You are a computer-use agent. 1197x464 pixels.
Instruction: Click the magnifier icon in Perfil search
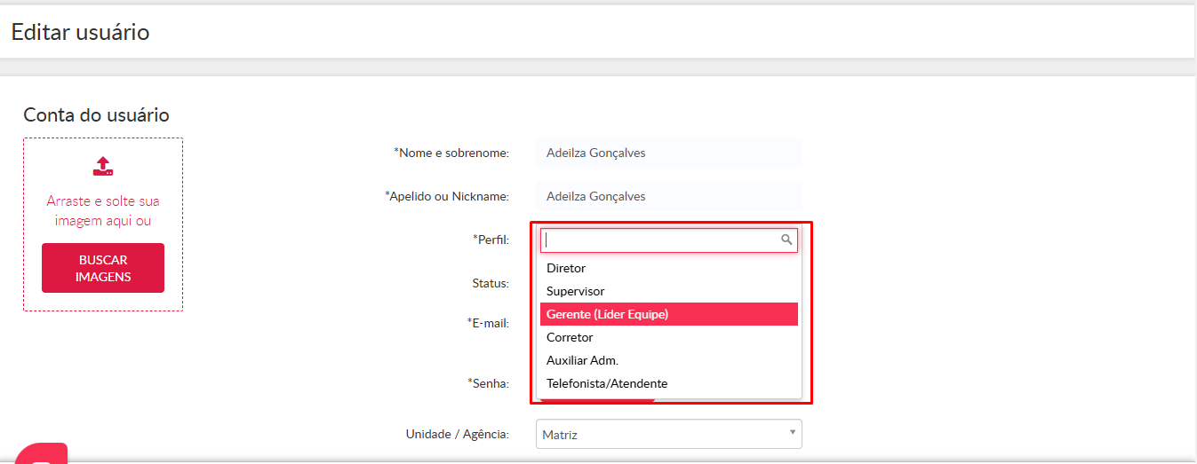[786, 240]
